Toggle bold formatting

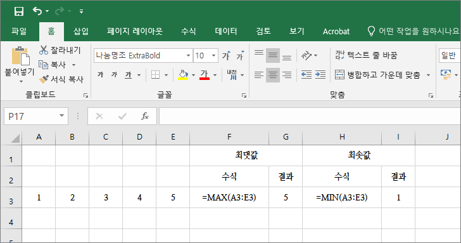tap(100, 75)
